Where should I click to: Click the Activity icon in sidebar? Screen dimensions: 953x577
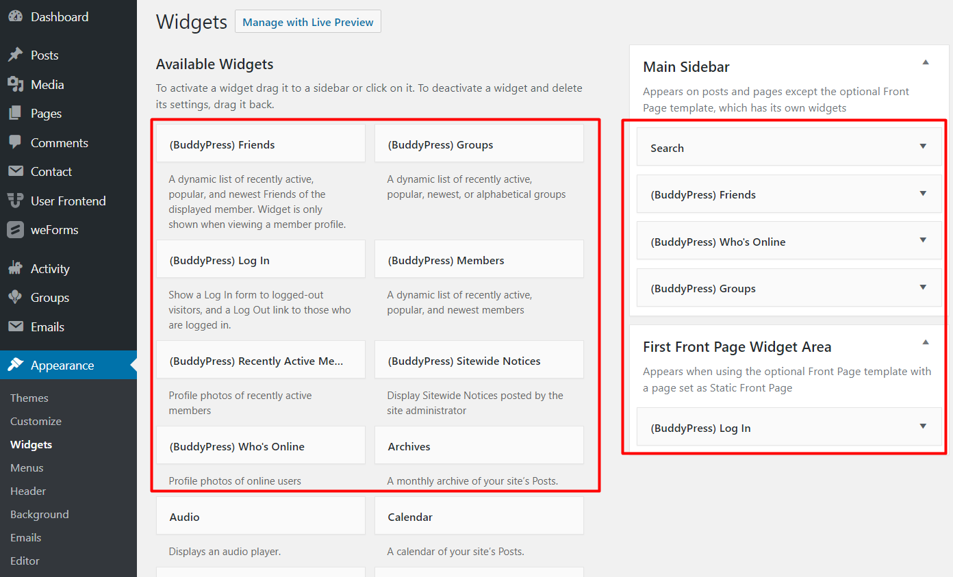tap(15, 268)
